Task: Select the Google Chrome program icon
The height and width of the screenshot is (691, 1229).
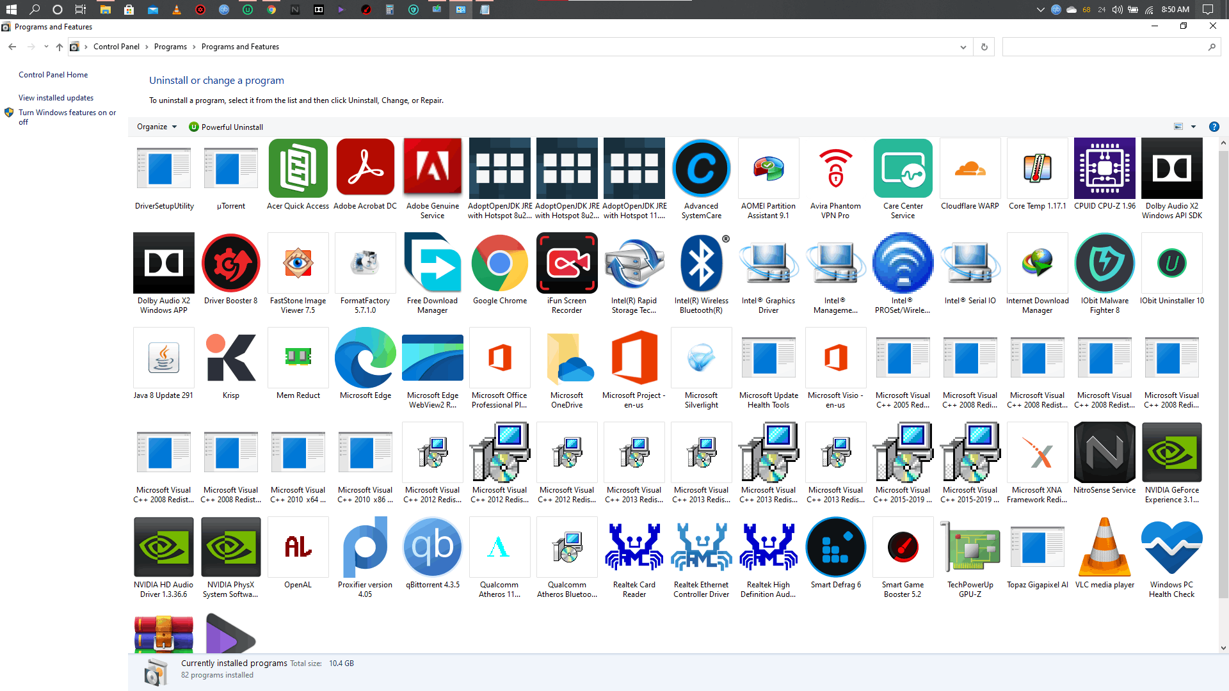Action: tap(499, 263)
